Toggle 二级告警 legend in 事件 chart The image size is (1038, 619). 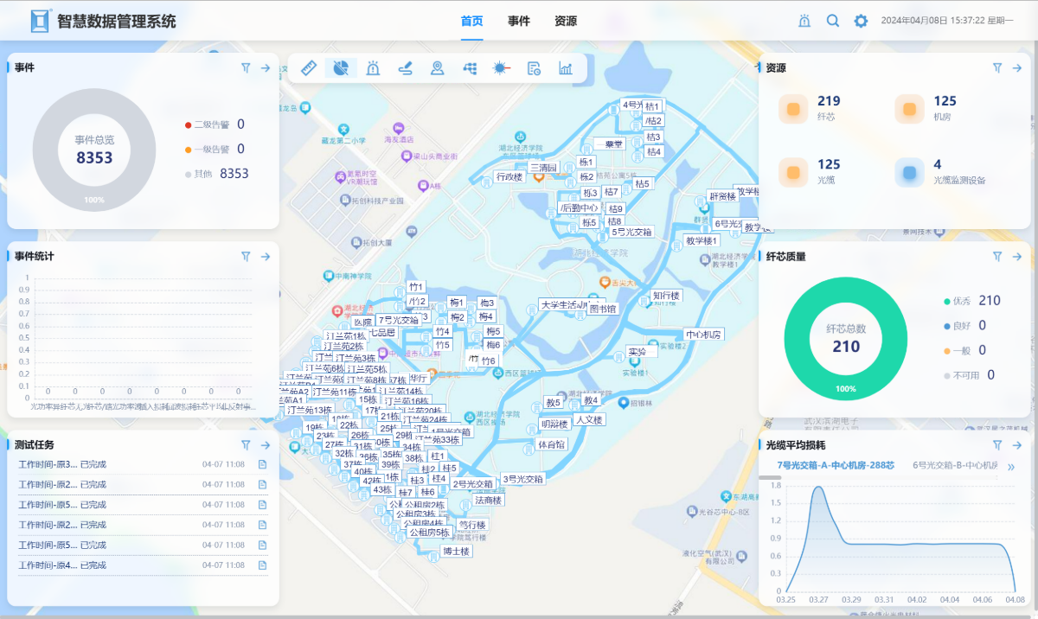coord(206,124)
